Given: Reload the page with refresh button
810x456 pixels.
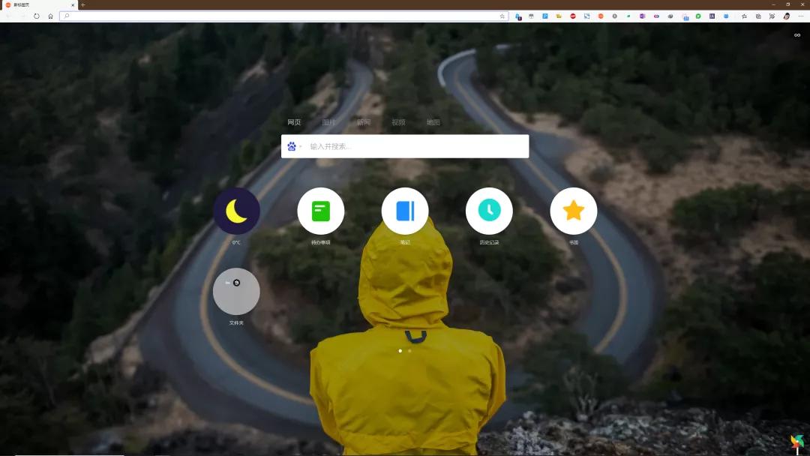Looking at the screenshot, I should click(x=37, y=16).
